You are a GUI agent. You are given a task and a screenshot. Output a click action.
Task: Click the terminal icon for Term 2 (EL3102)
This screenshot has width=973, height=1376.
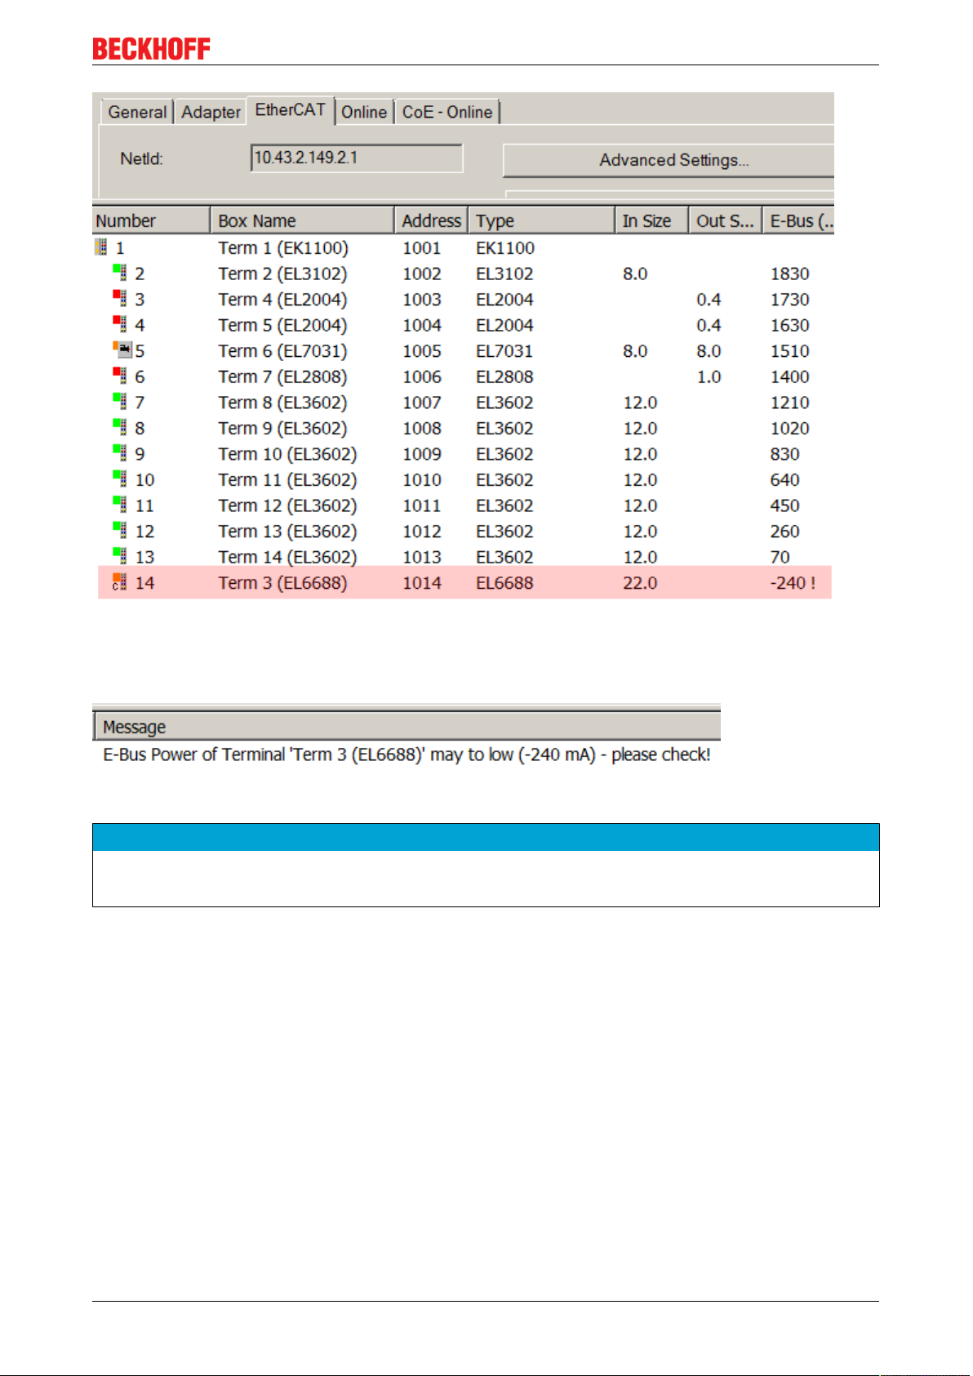(120, 273)
